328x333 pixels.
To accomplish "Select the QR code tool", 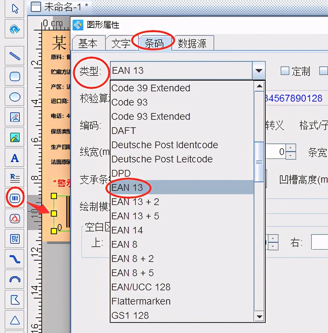I will (x=15, y=239).
